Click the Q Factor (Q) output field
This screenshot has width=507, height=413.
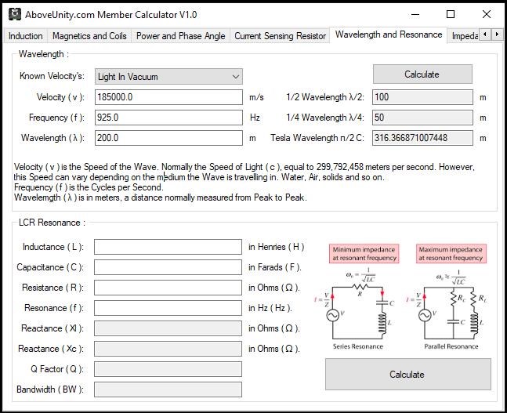tap(168, 369)
